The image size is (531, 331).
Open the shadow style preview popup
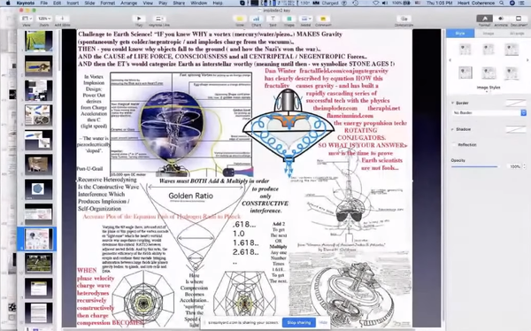click(515, 129)
